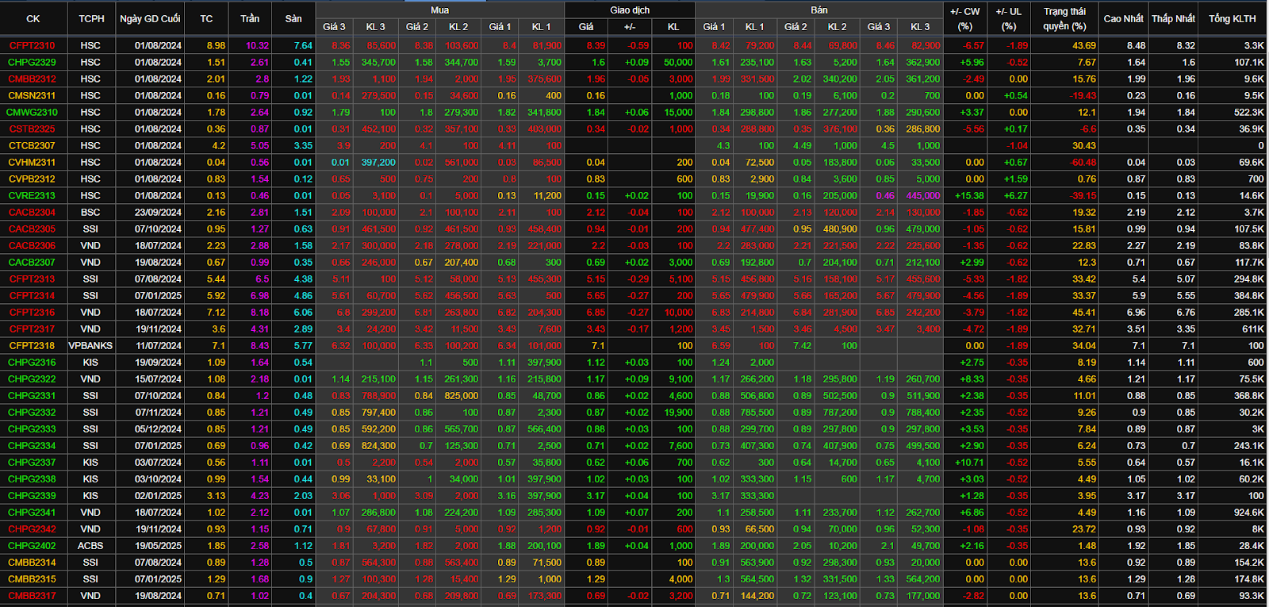Click Trạng thái quyền (%) header
The height and width of the screenshot is (607, 1269).
tap(1065, 19)
